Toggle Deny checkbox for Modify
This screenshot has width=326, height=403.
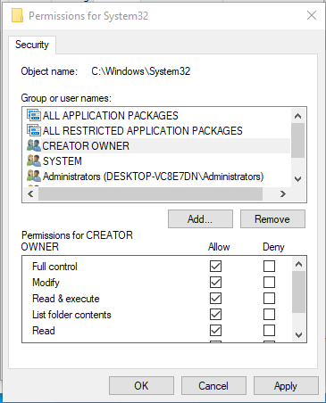click(269, 282)
